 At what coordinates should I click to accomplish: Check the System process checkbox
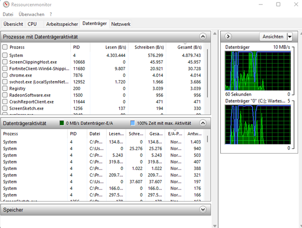click(x=5, y=55)
